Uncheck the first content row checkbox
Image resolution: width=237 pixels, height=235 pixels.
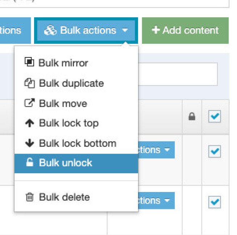click(x=215, y=151)
